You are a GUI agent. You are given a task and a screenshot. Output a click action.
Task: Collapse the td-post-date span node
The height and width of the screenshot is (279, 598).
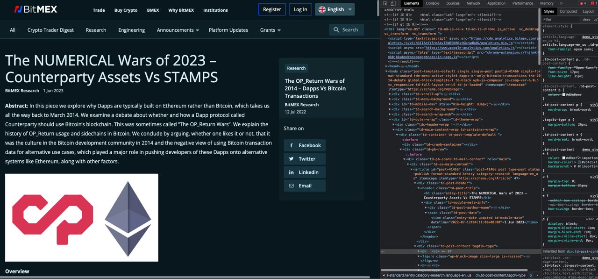426,213
